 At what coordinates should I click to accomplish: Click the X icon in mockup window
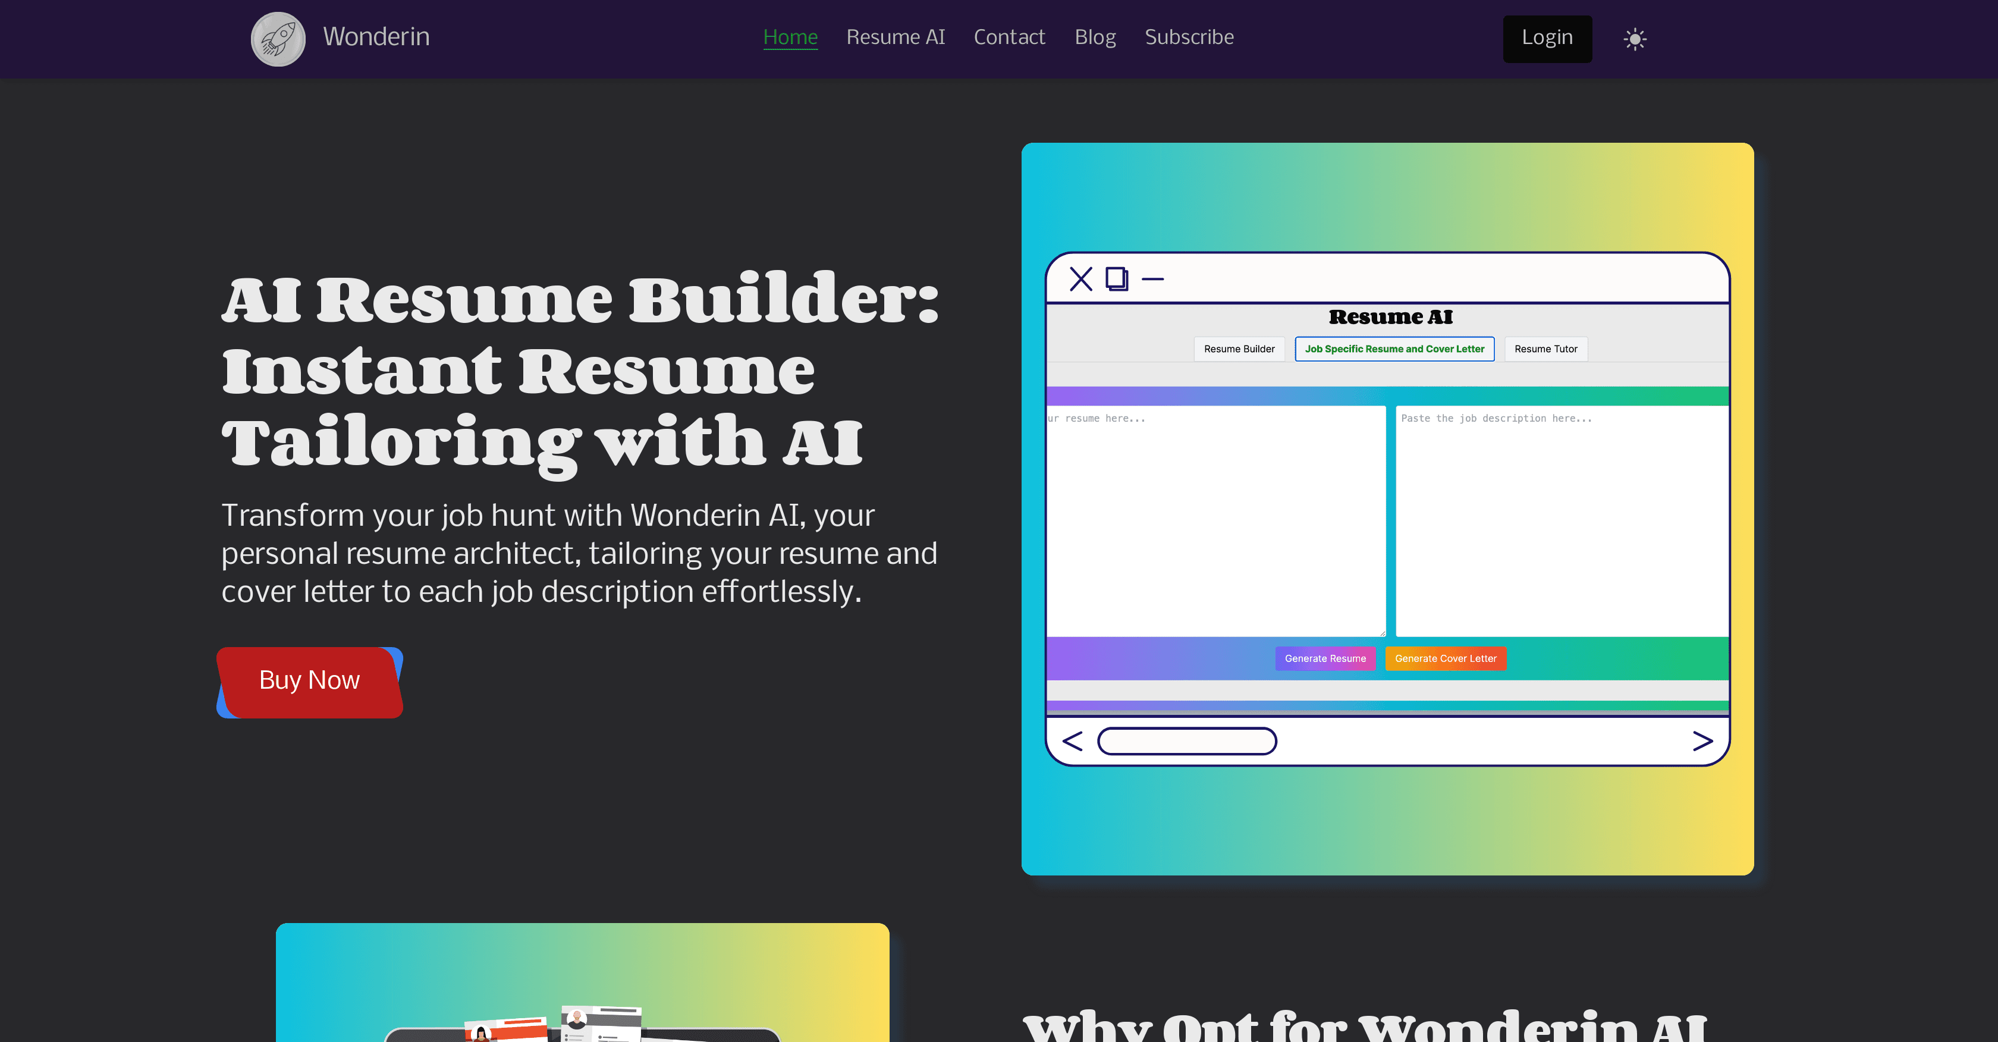point(1080,278)
